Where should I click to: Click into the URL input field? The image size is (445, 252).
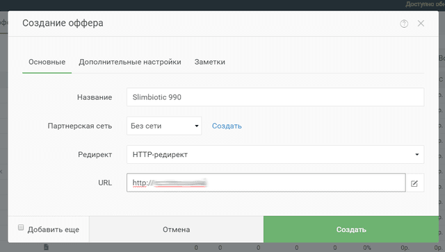(266, 183)
